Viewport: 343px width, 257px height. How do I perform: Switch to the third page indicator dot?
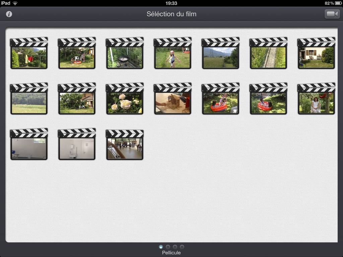pos(175,247)
